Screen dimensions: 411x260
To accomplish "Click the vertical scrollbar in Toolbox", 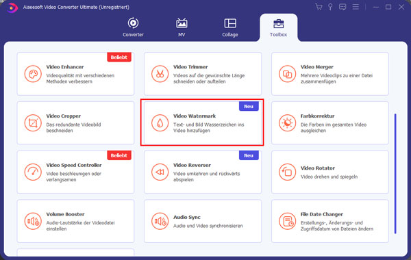I will 395,174.
